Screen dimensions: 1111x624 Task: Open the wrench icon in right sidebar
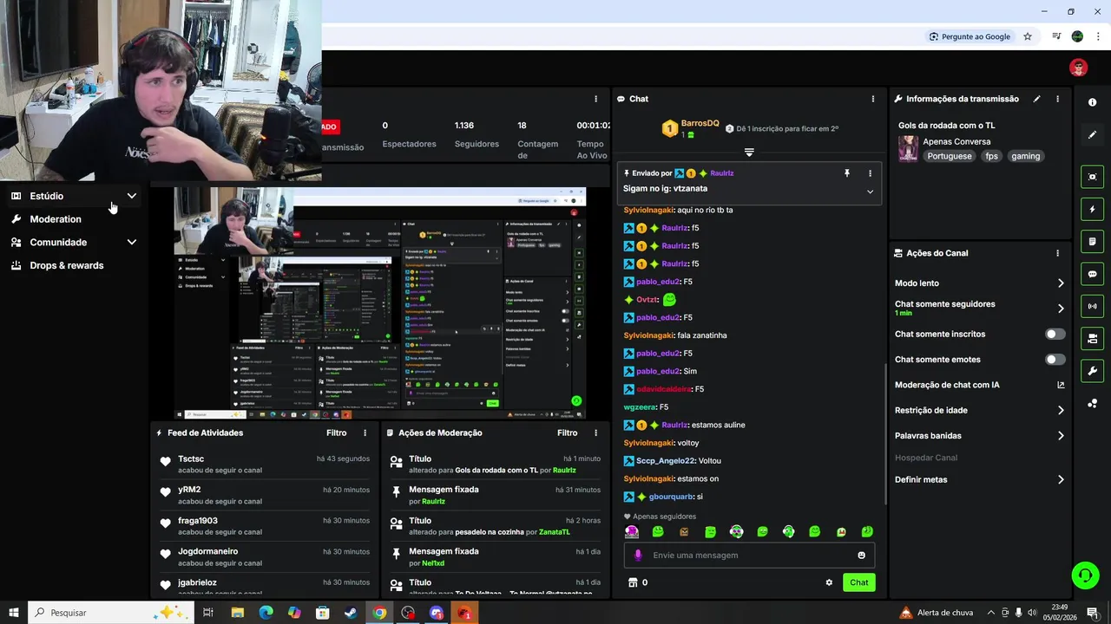1092,371
